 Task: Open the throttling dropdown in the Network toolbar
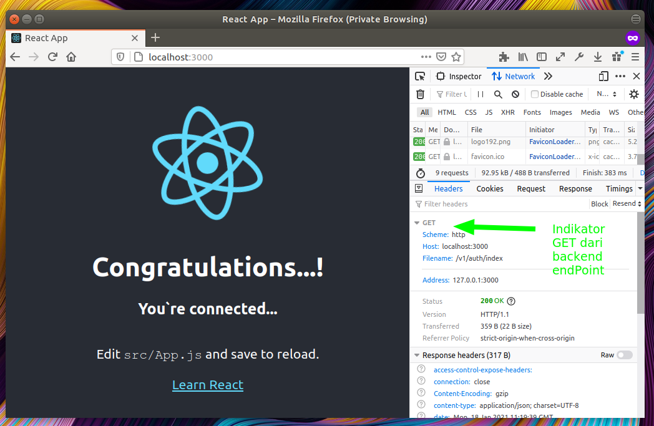click(x=605, y=94)
